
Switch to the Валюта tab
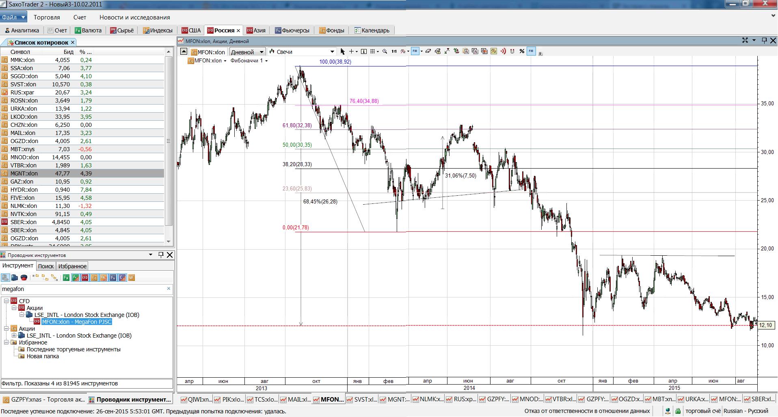(x=88, y=30)
